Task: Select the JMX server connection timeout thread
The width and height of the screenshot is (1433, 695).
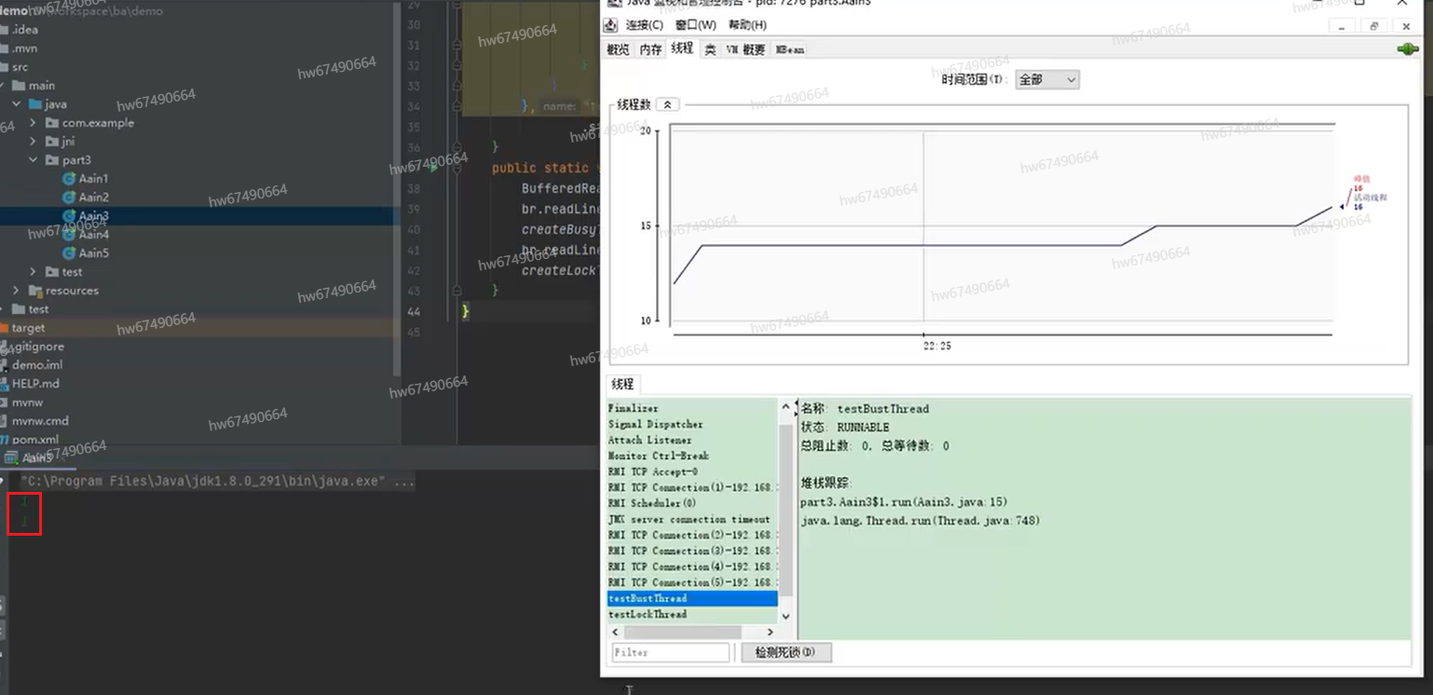Action: pyautogui.click(x=691, y=520)
